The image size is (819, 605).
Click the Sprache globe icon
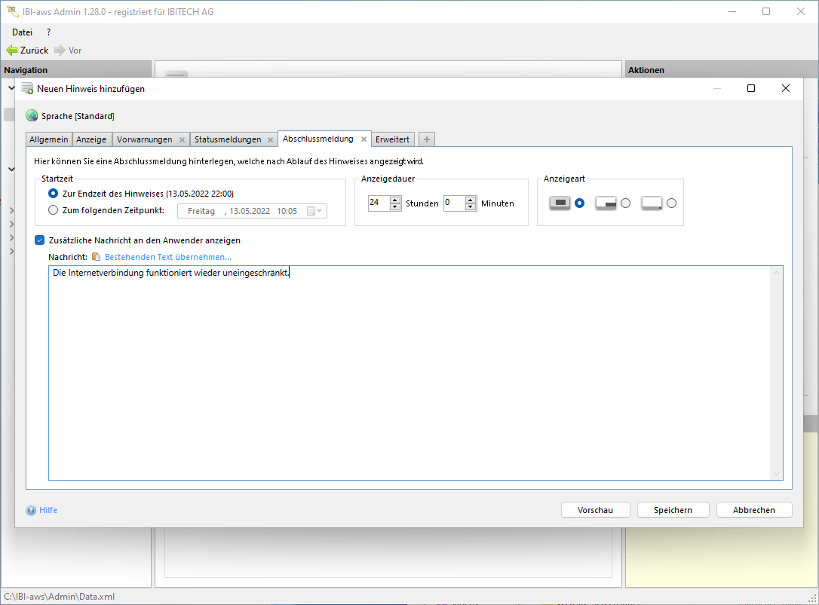[32, 116]
